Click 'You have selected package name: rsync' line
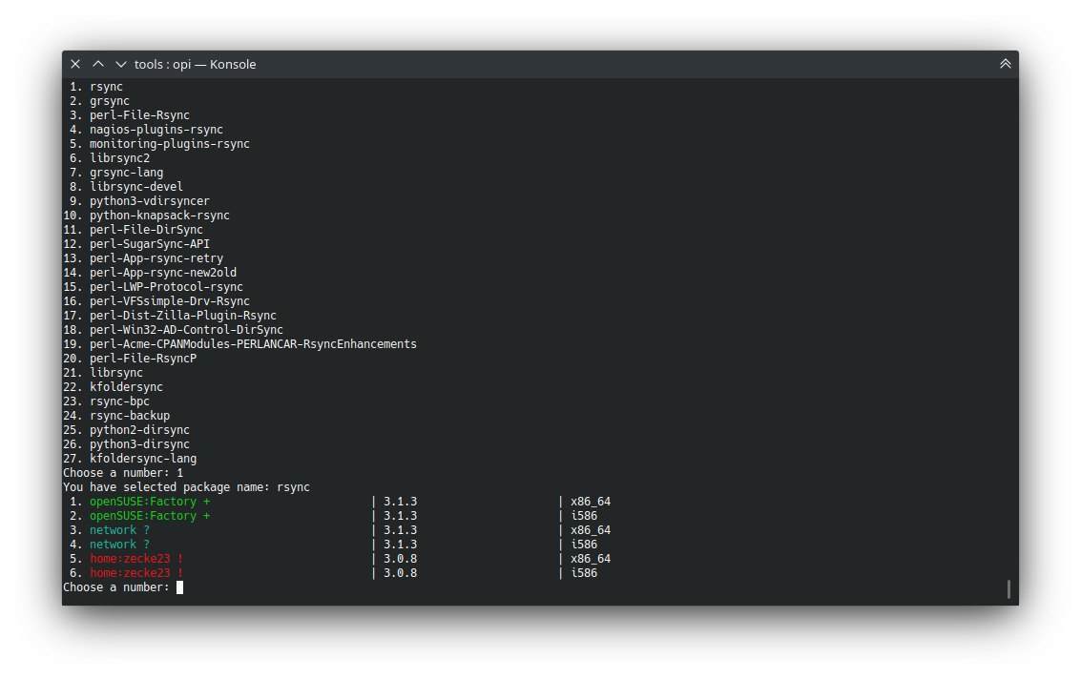The width and height of the screenshot is (1081, 679). pyautogui.click(x=187, y=487)
